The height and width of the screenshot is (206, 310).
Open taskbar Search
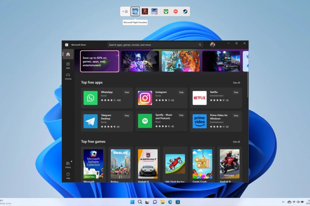[x=140, y=202]
